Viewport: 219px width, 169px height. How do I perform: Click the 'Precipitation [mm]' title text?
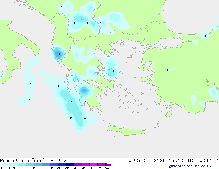click(22, 161)
